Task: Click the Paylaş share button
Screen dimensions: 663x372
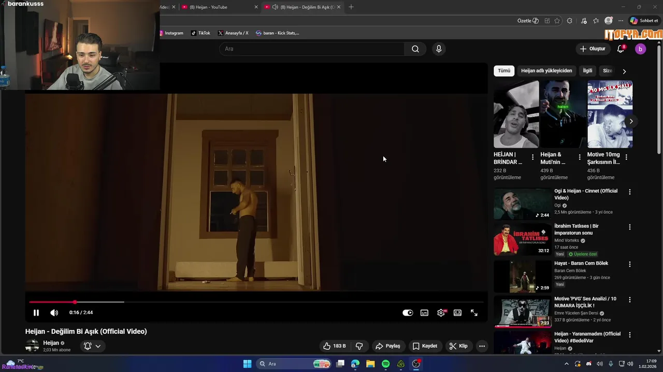Action: pos(388,346)
